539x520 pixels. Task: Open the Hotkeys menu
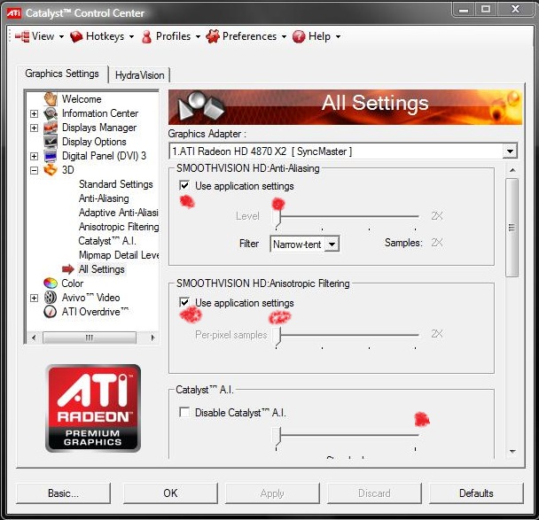pyautogui.click(x=105, y=36)
